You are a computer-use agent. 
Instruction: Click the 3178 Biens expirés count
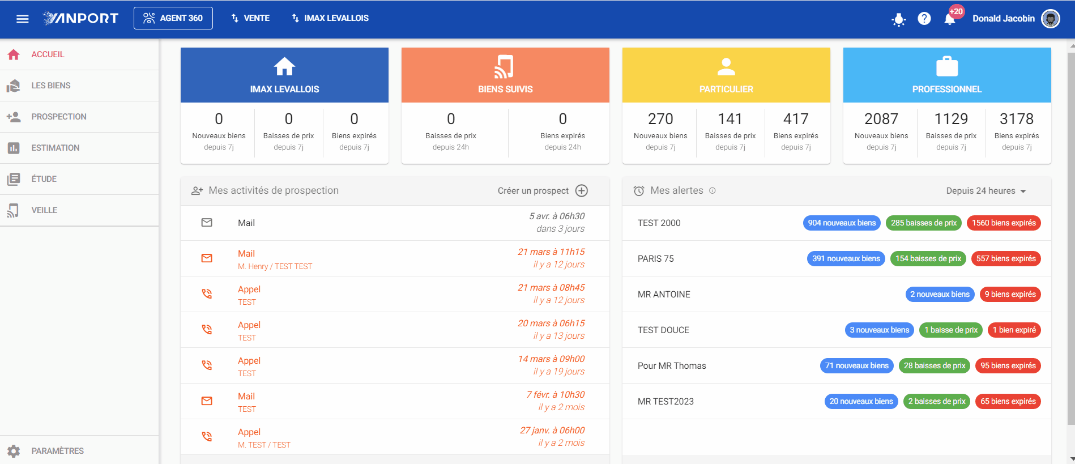(1017, 119)
